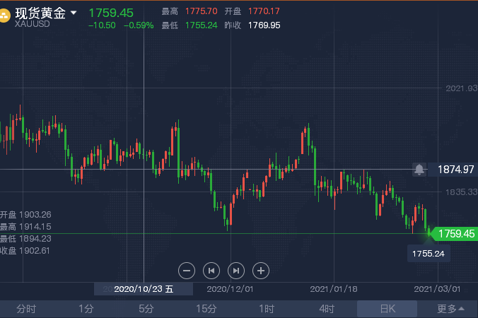478x318 pixels.
Task: Click the 开盘 1770.17 open value
Action: click(x=264, y=11)
